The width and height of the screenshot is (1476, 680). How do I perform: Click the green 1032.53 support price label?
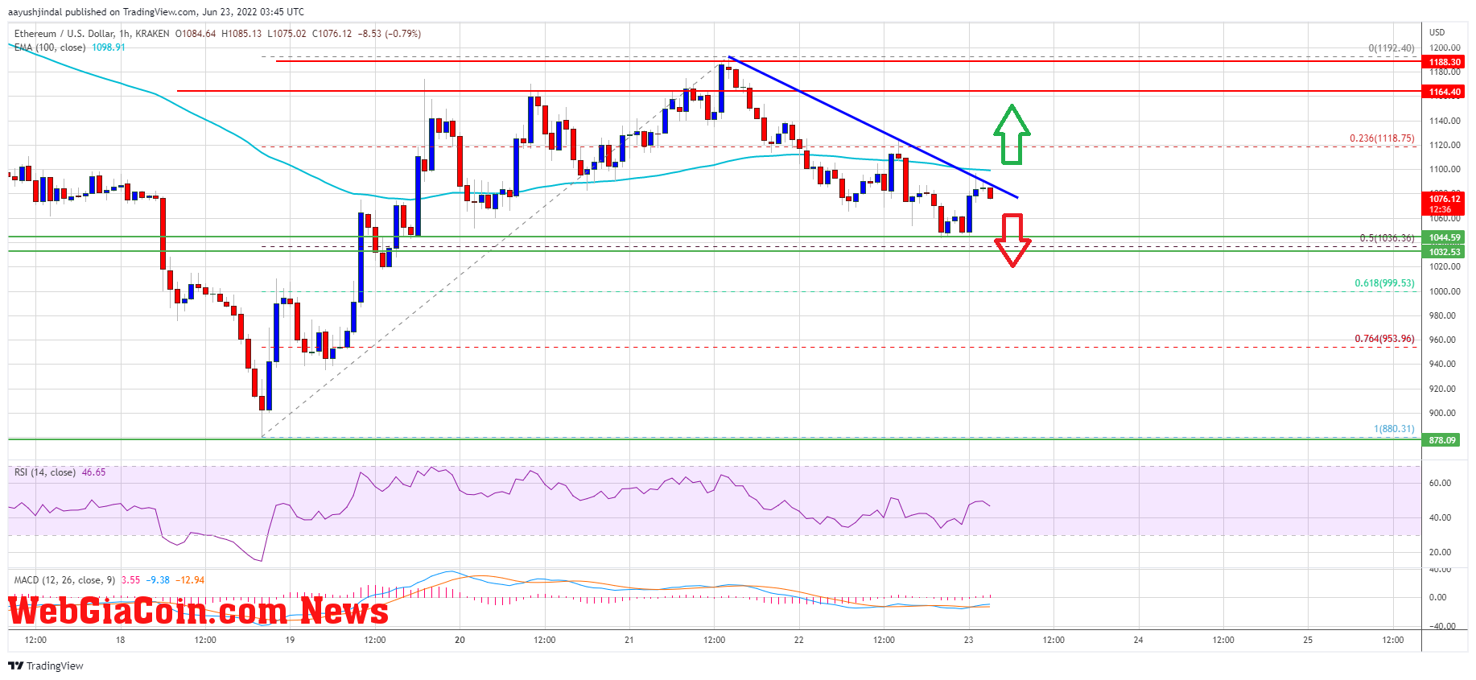tap(1444, 252)
